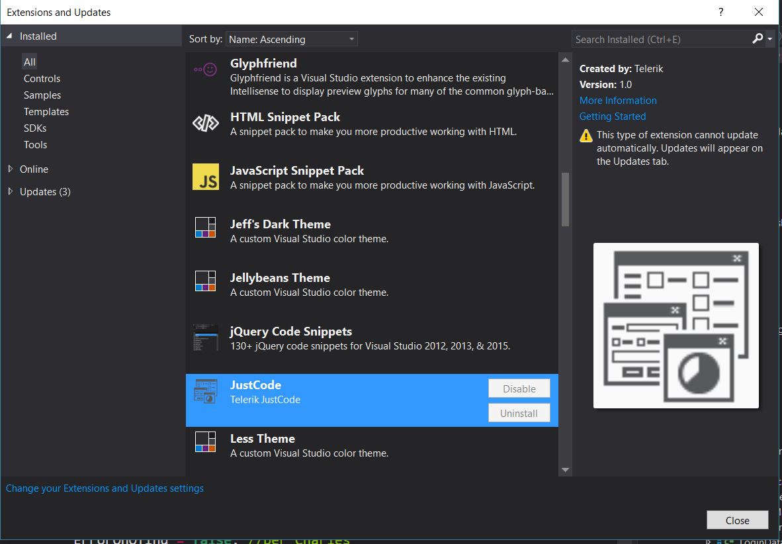Select the Tools category

pyautogui.click(x=36, y=144)
